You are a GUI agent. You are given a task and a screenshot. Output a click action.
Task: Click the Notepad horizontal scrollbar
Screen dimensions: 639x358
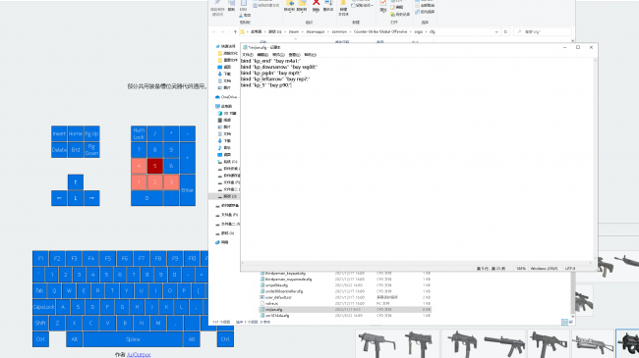417,263
